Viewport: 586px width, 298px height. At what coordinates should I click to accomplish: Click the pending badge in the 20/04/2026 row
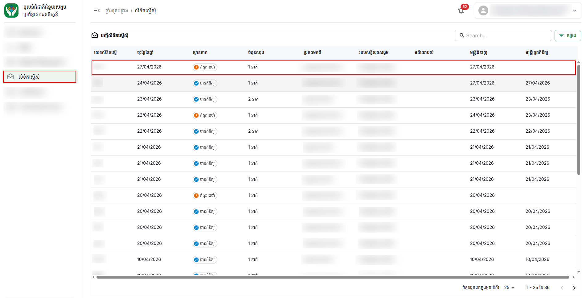pyautogui.click(x=205, y=195)
